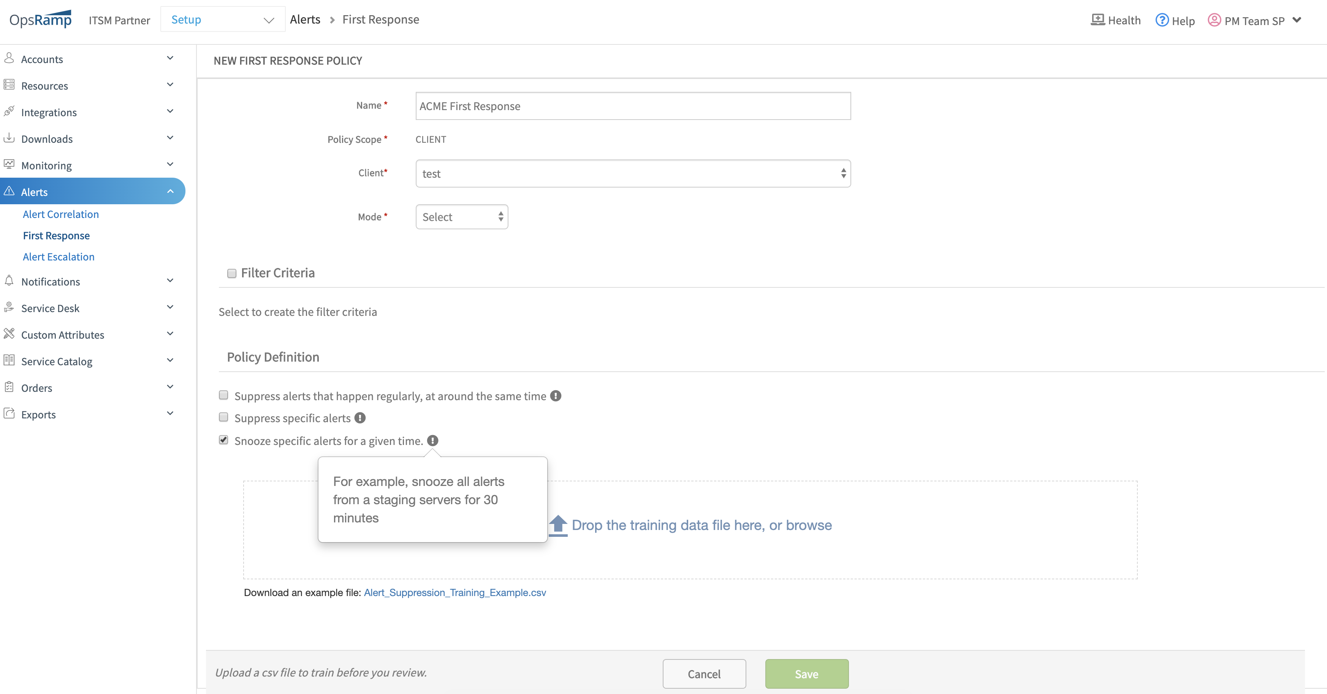Viewport: 1327px width, 694px height.
Task: Collapse the Alerts section chevron
Action: pyautogui.click(x=170, y=191)
